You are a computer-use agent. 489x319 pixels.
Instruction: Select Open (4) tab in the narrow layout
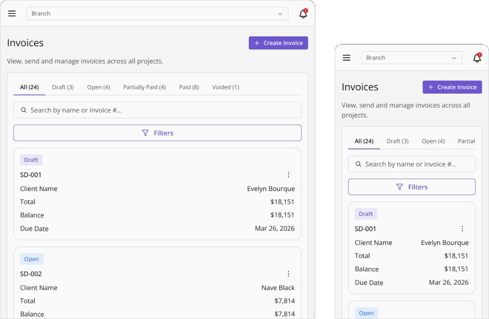tap(433, 141)
